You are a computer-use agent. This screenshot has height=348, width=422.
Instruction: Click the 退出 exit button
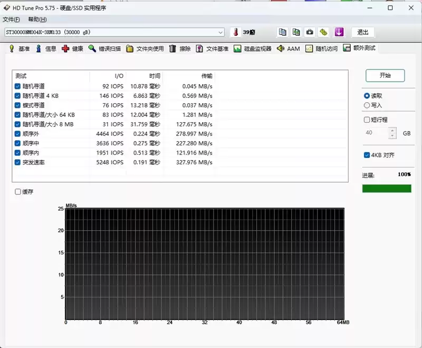[362, 32]
